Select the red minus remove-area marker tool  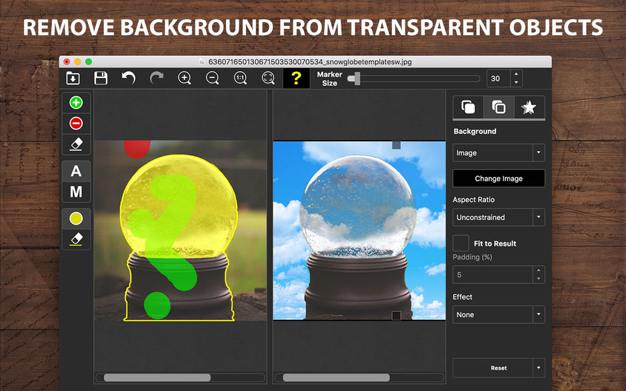pos(76,123)
